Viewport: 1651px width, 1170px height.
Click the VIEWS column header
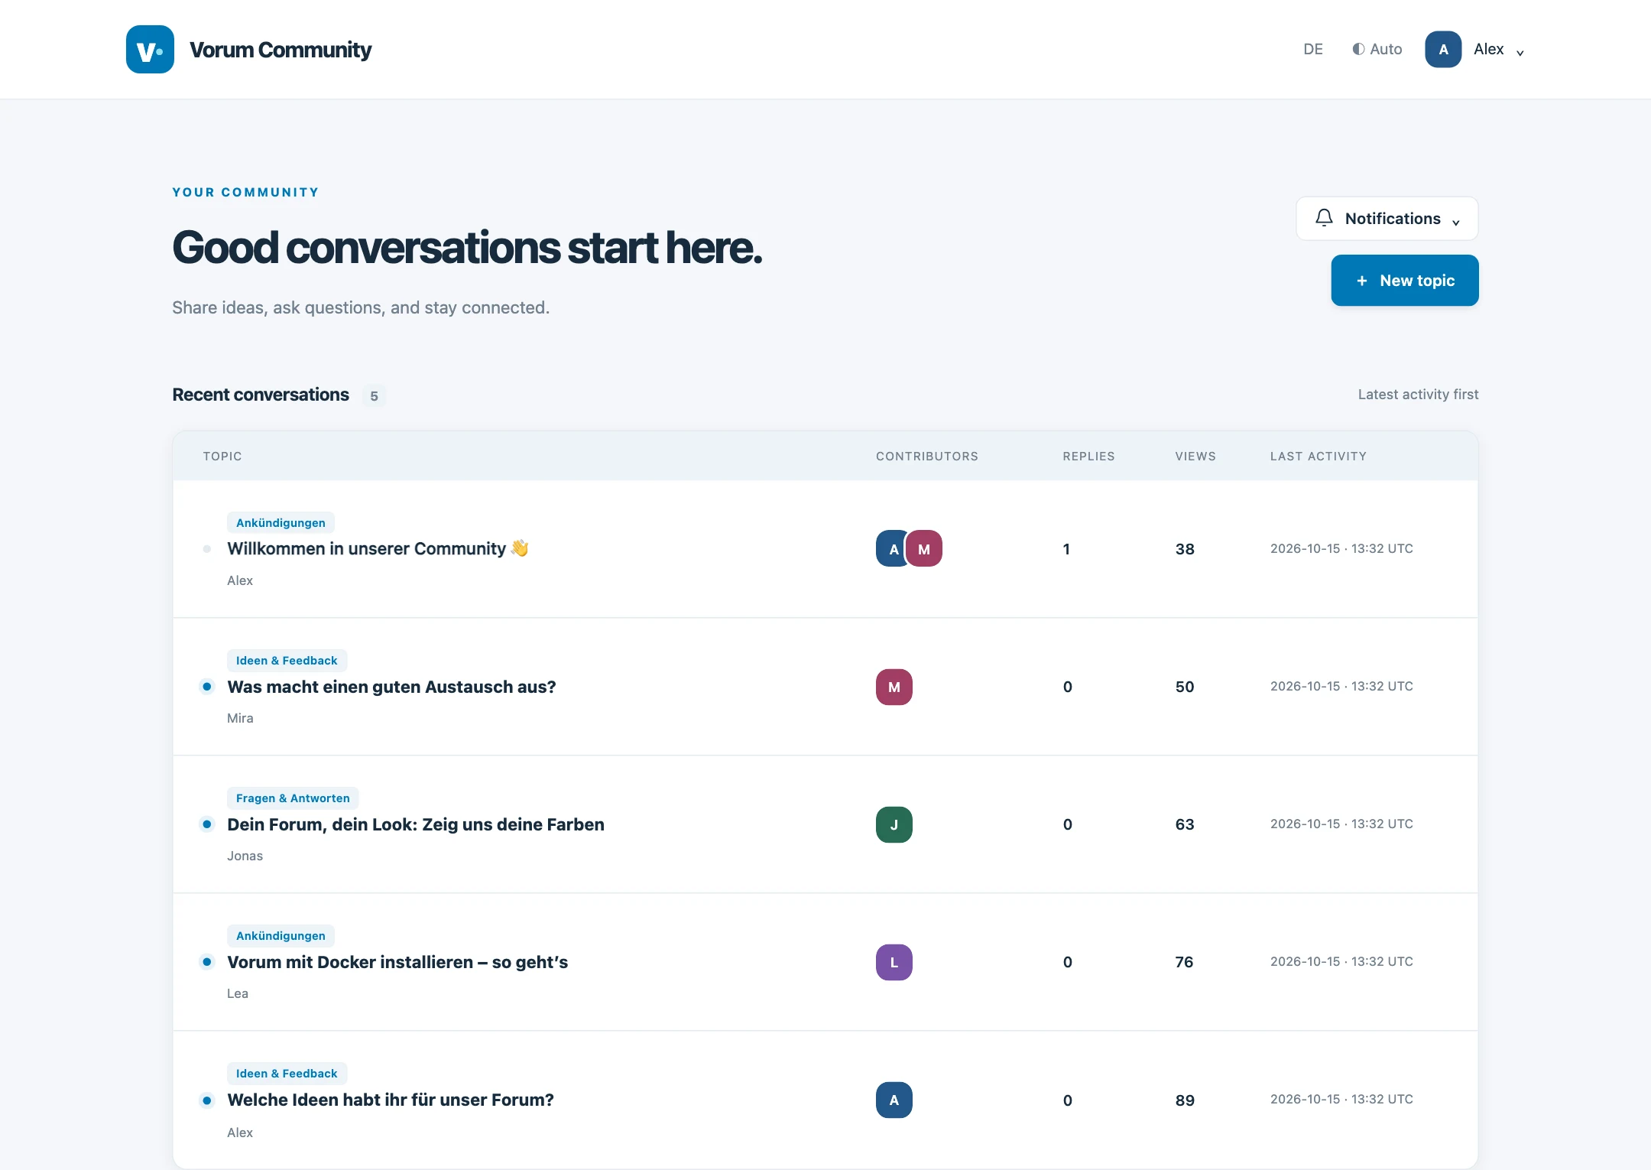tap(1195, 457)
